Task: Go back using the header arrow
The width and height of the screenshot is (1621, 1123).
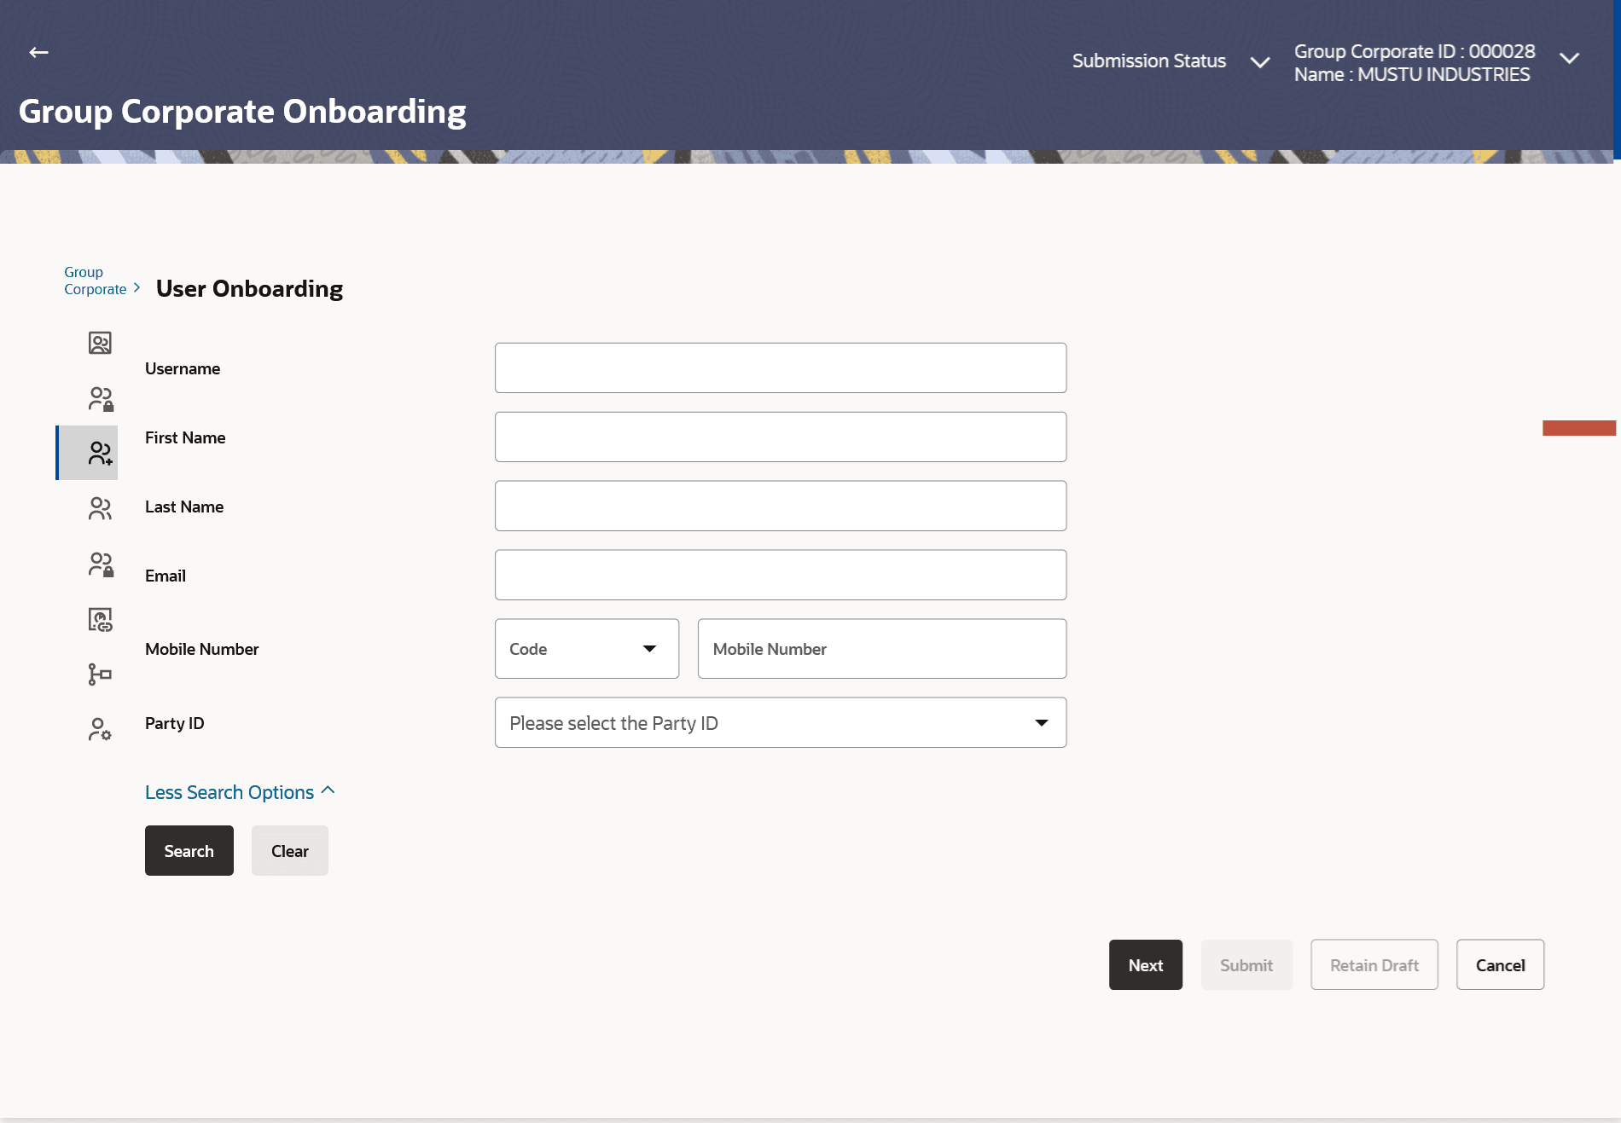Action: (x=38, y=53)
